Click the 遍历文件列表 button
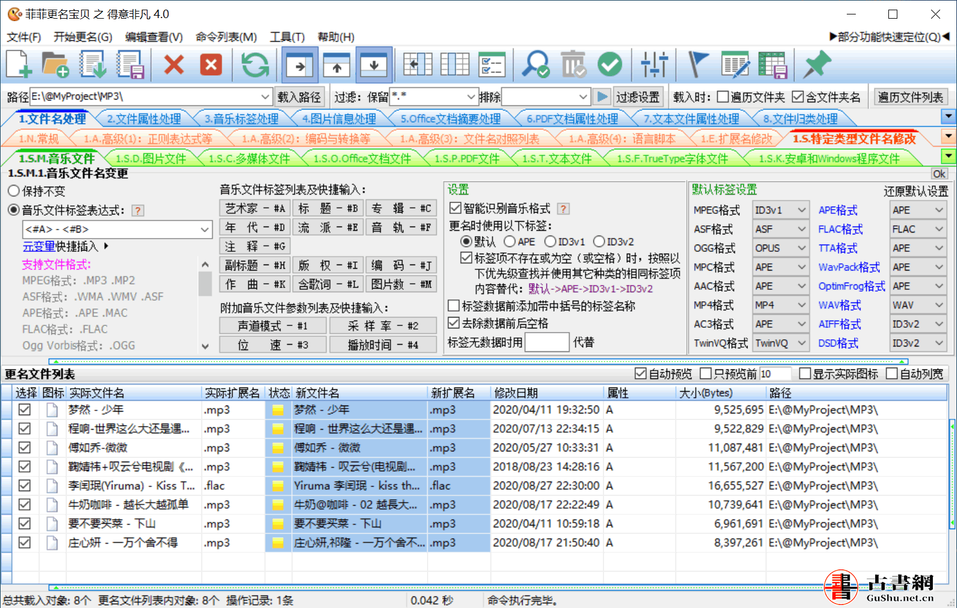Screen dimensions: 957x608 pyautogui.click(x=911, y=97)
